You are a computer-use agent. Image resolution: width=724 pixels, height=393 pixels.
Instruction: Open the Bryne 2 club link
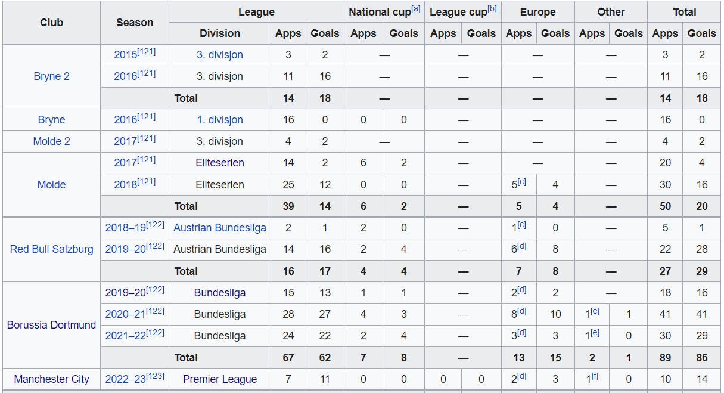51,76
